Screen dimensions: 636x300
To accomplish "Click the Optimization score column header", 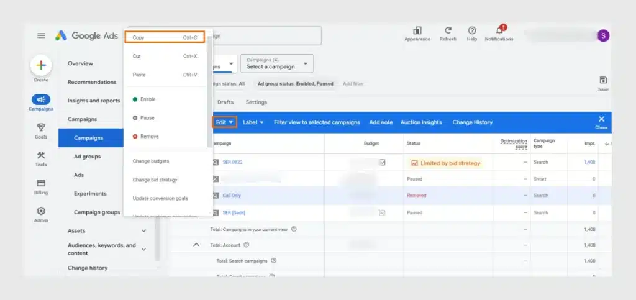I will pyautogui.click(x=514, y=143).
